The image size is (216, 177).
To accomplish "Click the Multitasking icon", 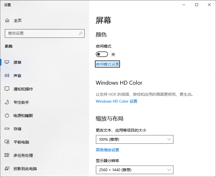I will click(7, 155).
